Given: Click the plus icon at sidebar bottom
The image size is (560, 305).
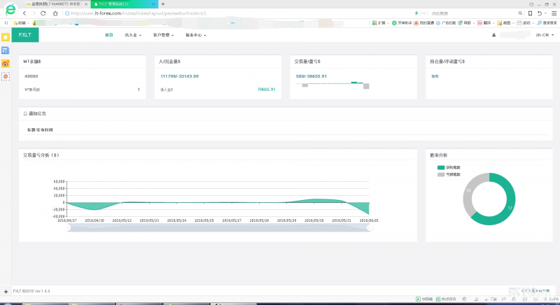Looking at the screenshot, I should (6, 292).
